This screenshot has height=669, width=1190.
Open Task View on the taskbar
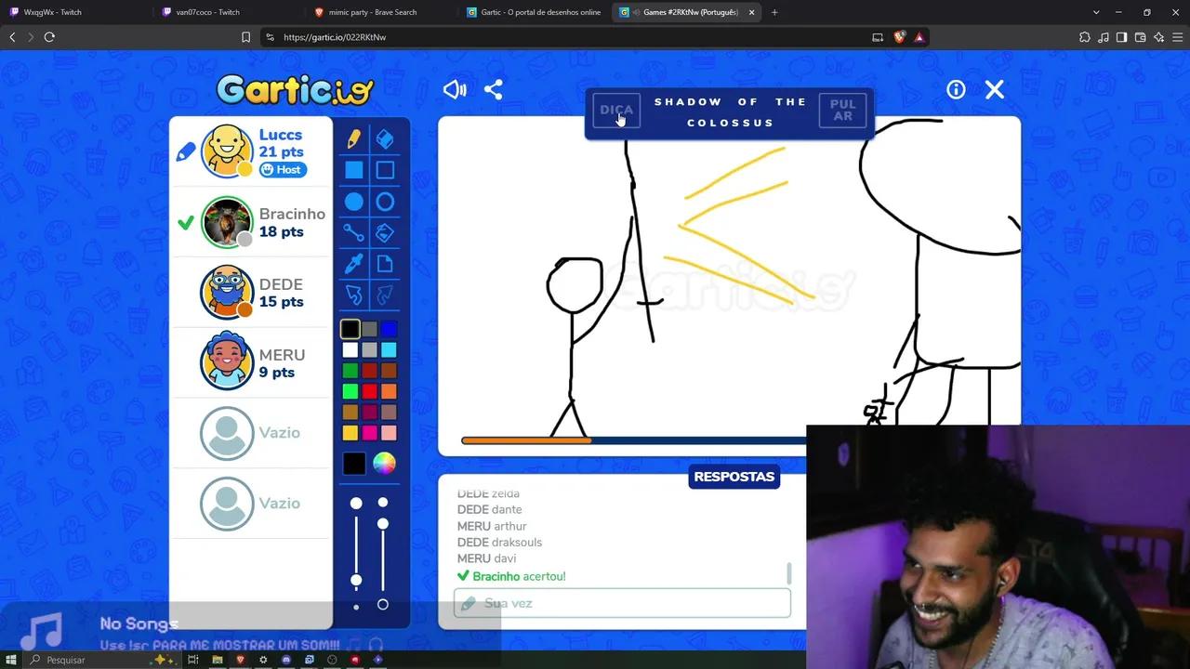point(193,660)
